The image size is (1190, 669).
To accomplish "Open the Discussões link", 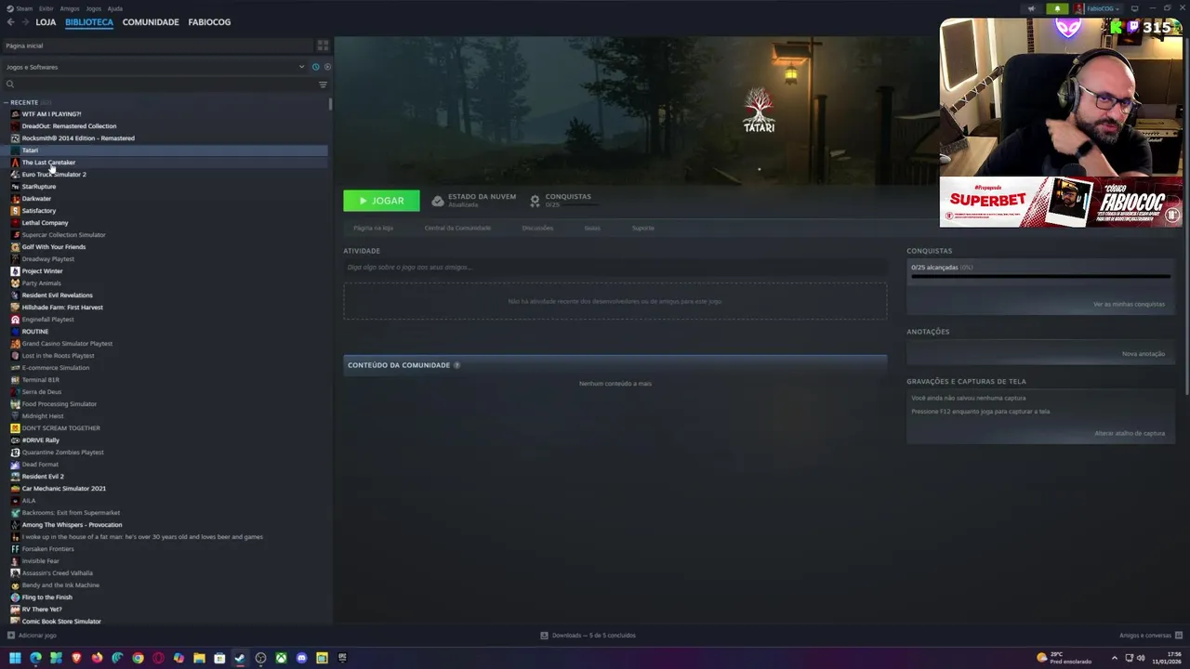I will tap(537, 228).
